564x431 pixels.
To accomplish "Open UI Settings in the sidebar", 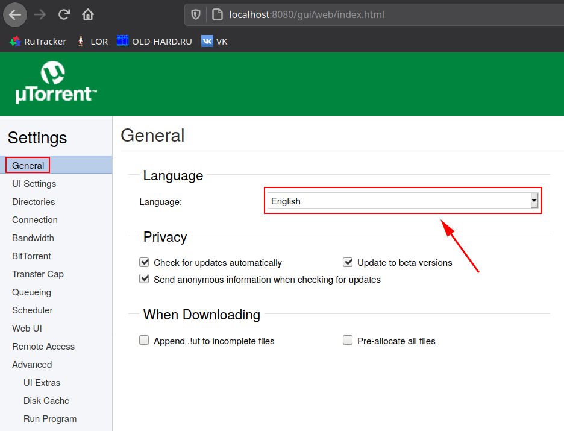I will click(34, 184).
